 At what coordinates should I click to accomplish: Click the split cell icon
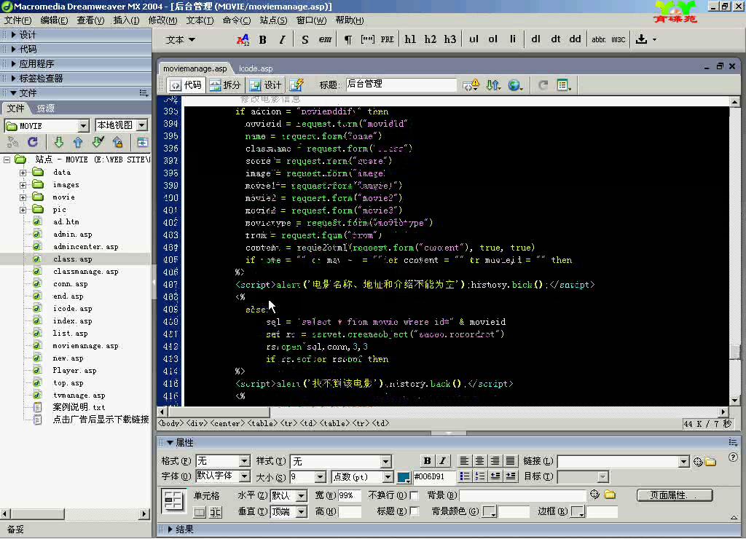[x=216, y=512]
